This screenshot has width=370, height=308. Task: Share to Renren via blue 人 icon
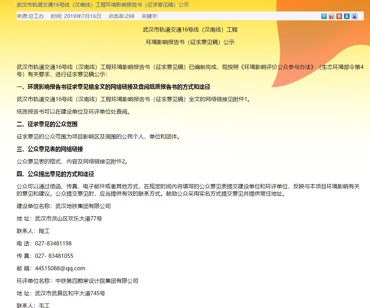pos(346,16)
